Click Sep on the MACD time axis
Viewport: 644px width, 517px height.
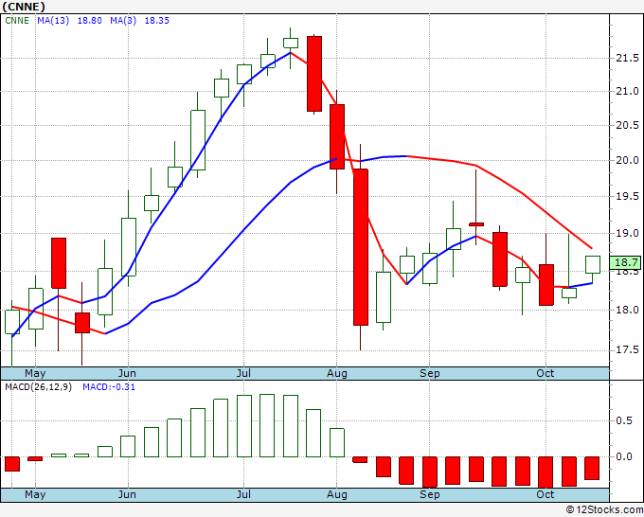pos(430,494)
